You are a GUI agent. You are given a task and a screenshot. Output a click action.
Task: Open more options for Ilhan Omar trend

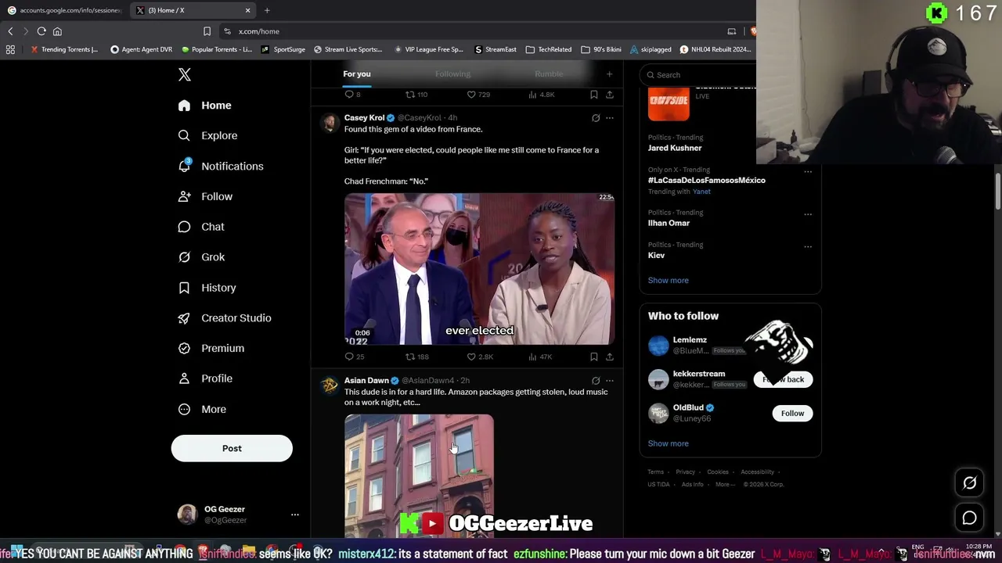(x=808, y=214)
